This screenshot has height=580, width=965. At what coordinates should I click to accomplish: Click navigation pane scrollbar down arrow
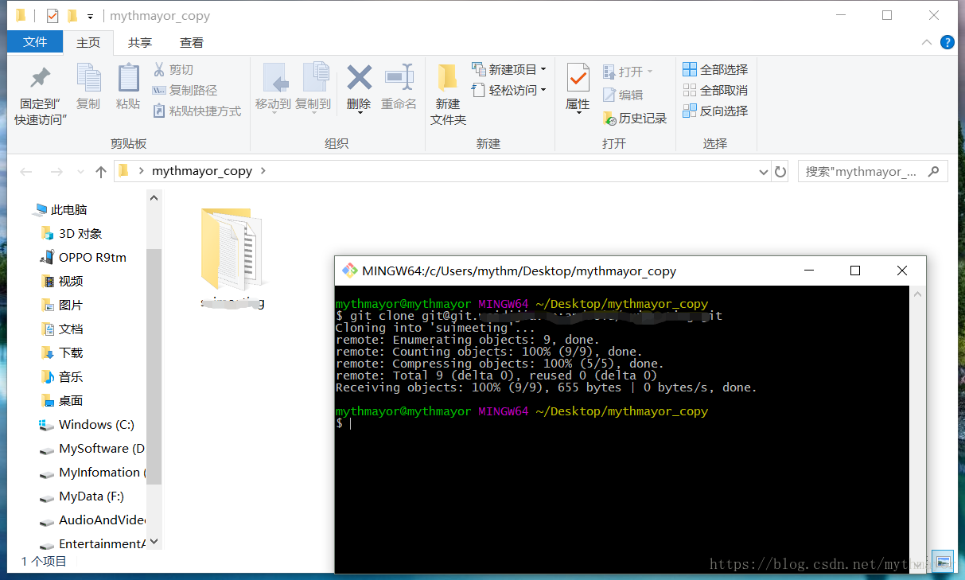[154, 543]
